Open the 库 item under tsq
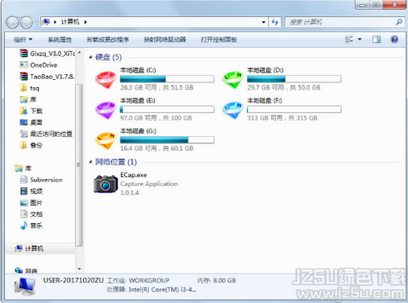The image size is (408, 303). click(28, 99)
